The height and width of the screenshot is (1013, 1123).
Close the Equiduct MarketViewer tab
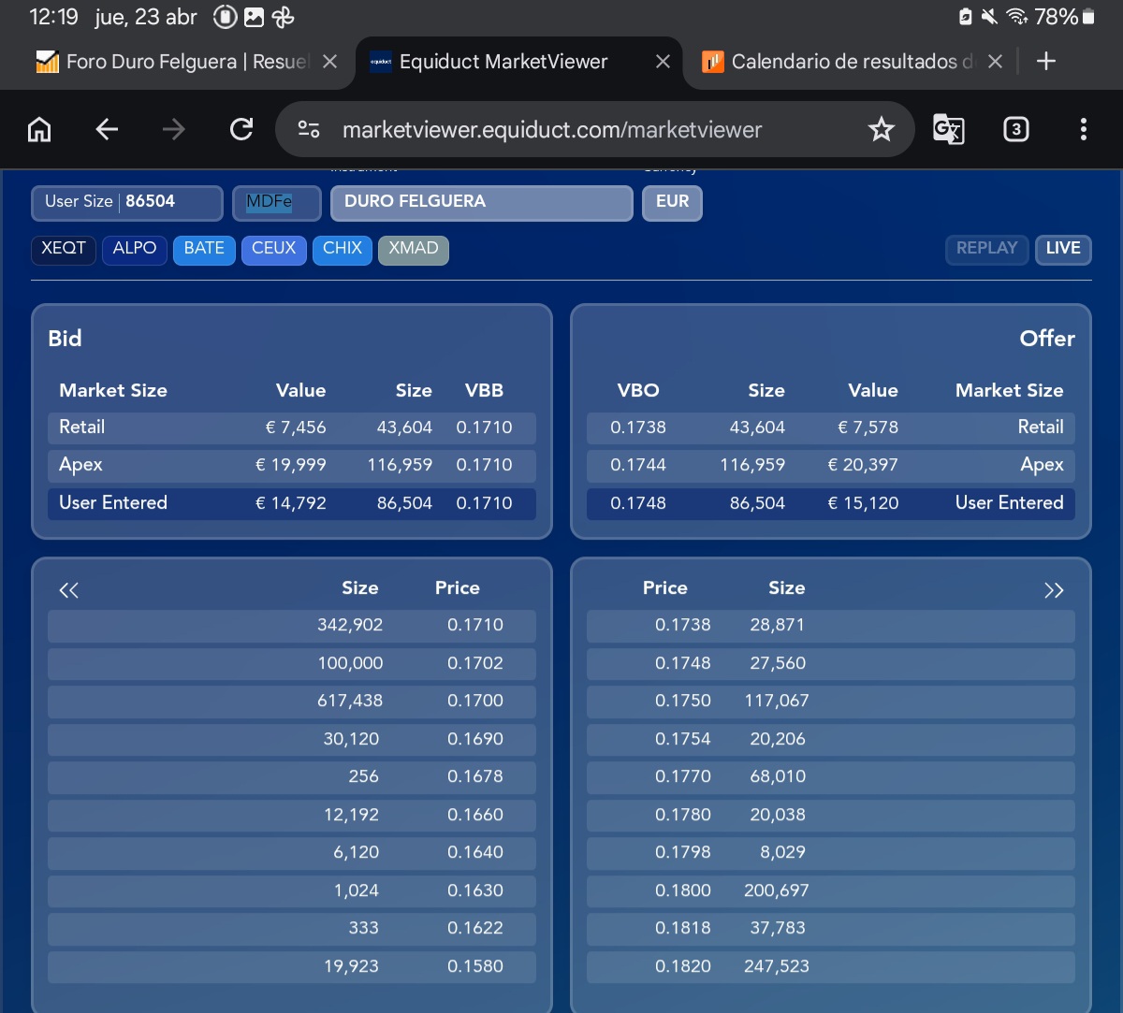[x=663, y=62]
